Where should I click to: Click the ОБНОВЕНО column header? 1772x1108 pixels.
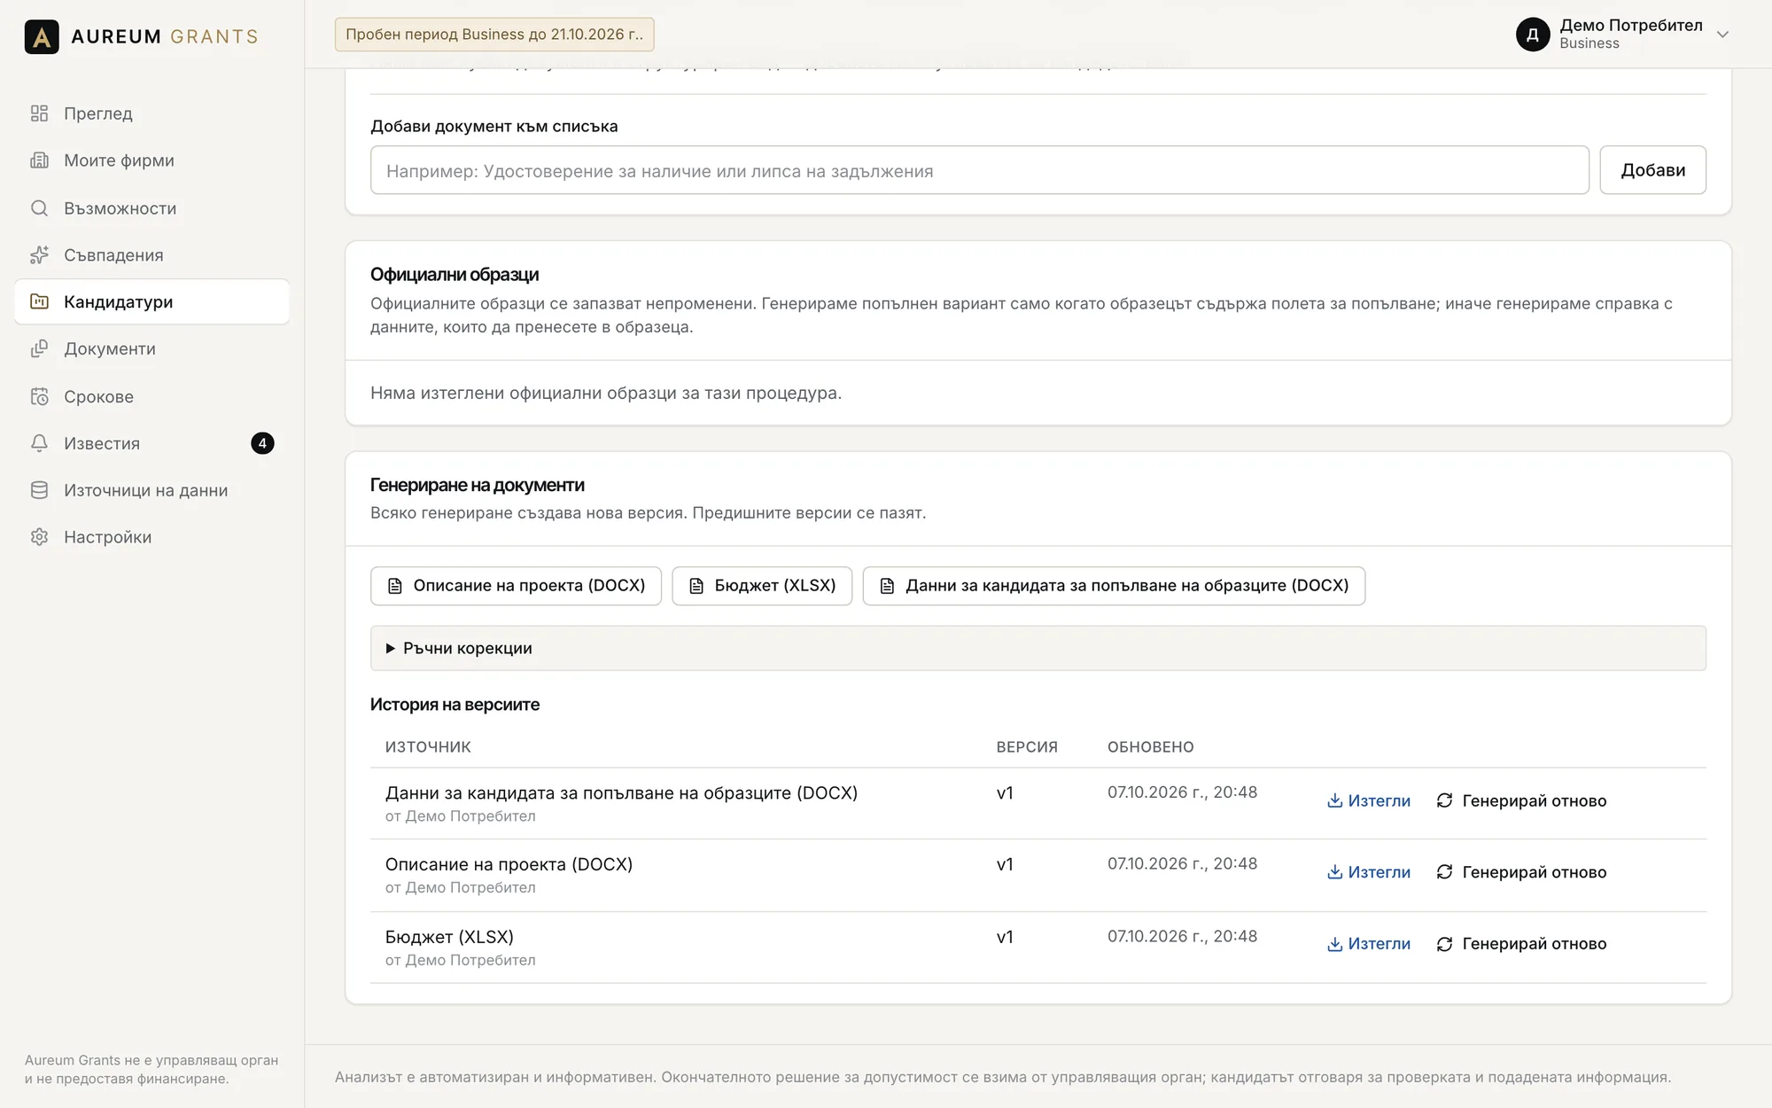point(1150,747)
